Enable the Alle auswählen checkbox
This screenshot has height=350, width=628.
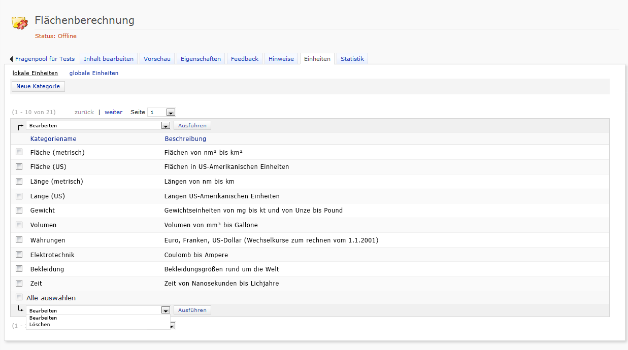tap(19, 297)
